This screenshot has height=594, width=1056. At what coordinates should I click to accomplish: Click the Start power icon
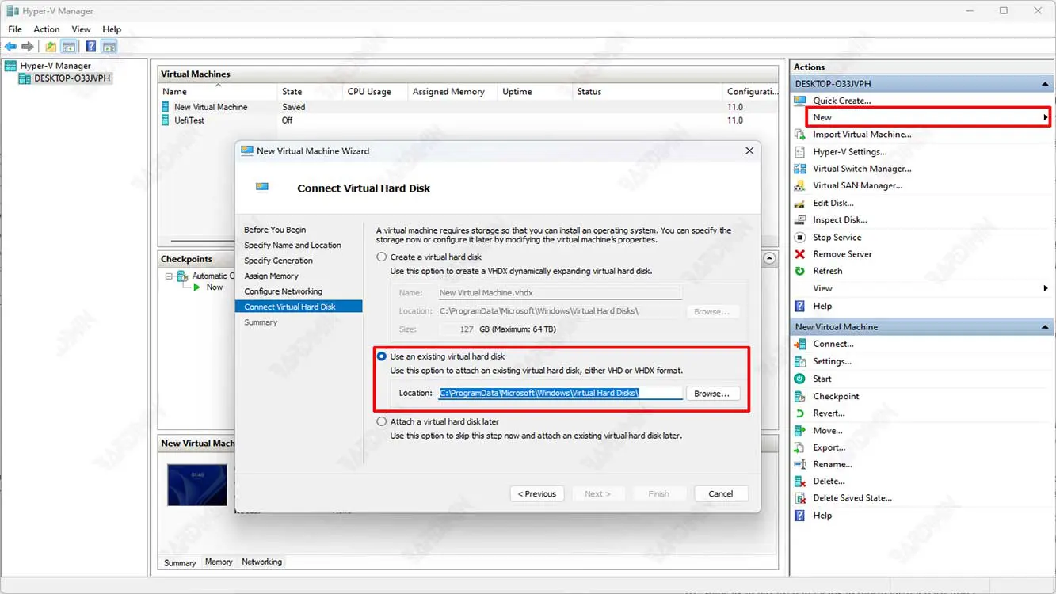[800, 379]
